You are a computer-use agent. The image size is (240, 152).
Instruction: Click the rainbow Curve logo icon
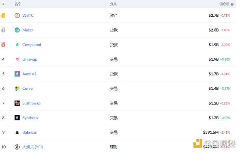click(17, 89)
